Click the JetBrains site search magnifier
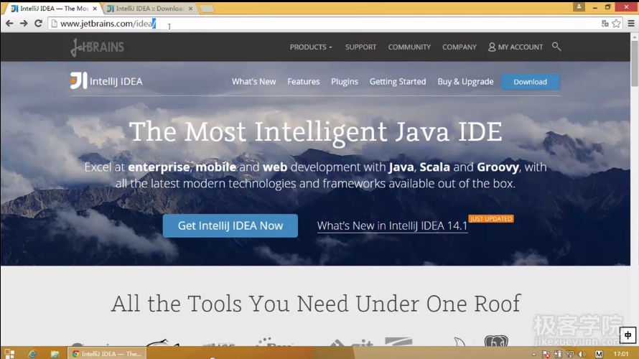Image resolution: width=639 pixels, height=359 pixels. [x=556, y=47]
